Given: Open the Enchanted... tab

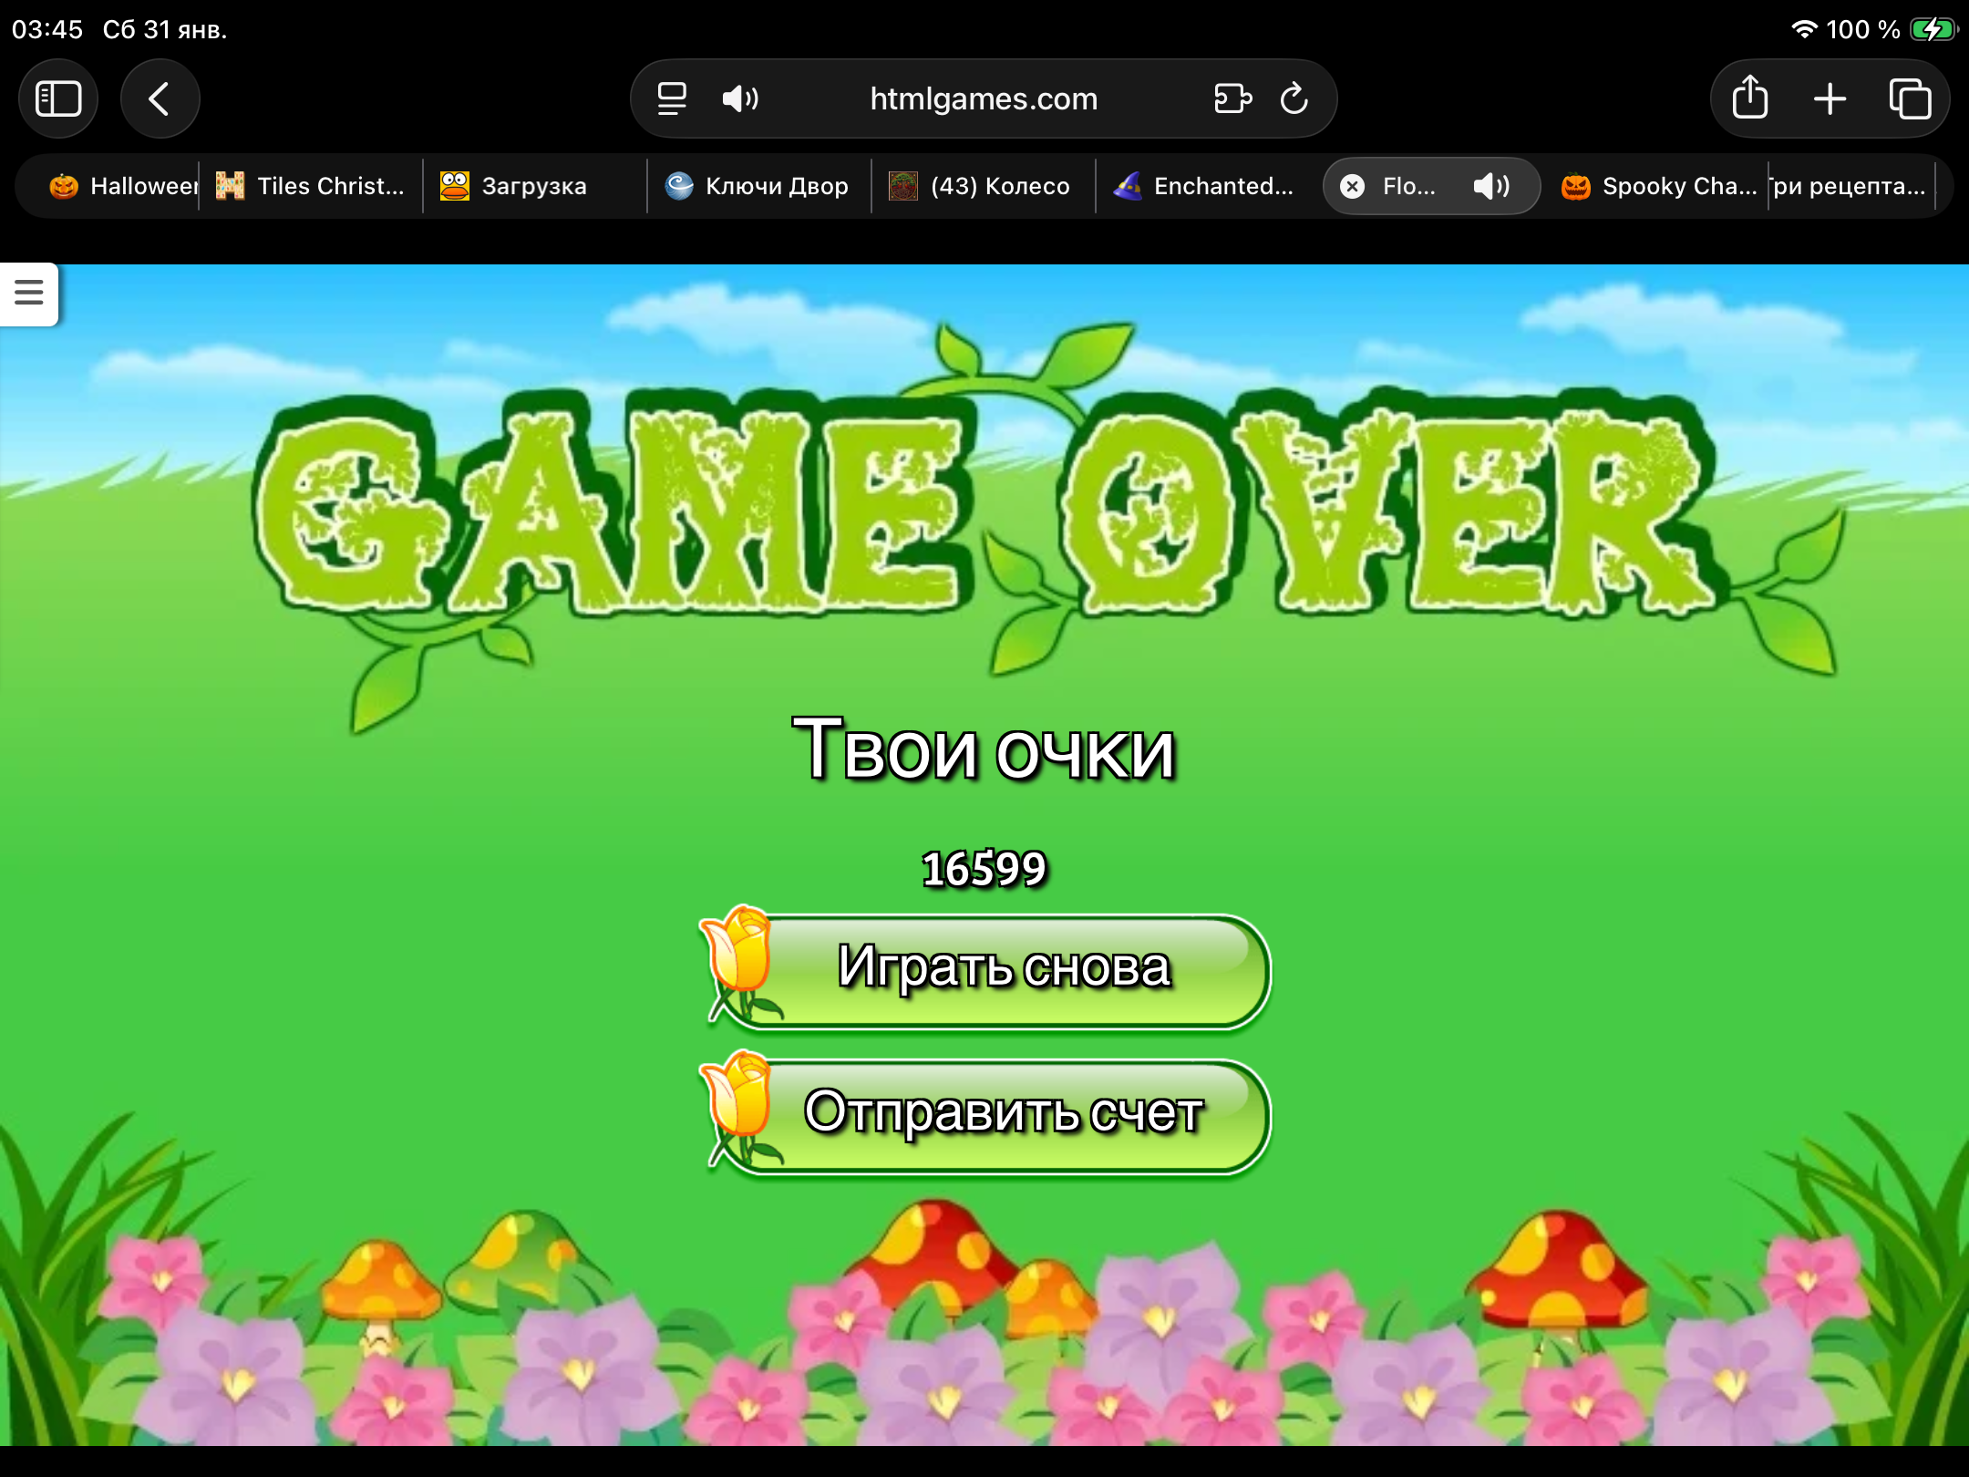Looking at the screenshot, I should (1205, 186).
